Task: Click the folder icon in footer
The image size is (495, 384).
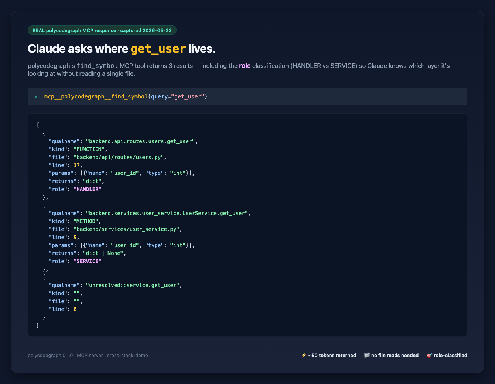Action: 367,355
